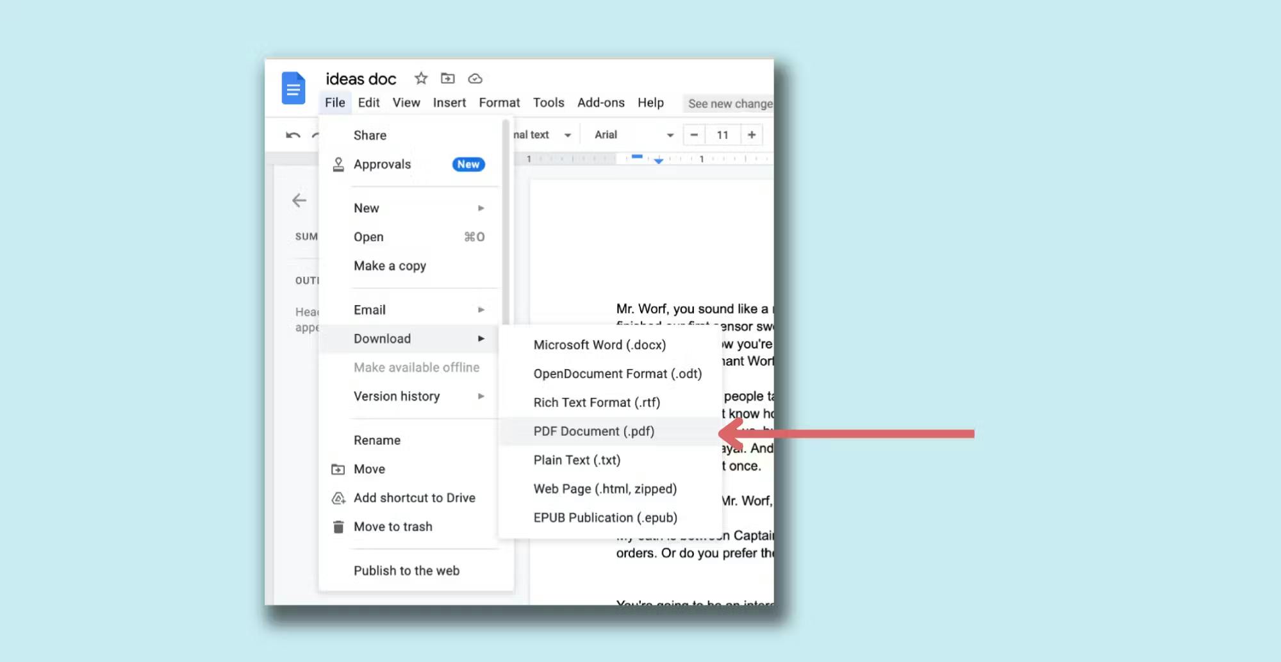
Task: Click the Move to trash bin icon
Action: click(338, 526)
